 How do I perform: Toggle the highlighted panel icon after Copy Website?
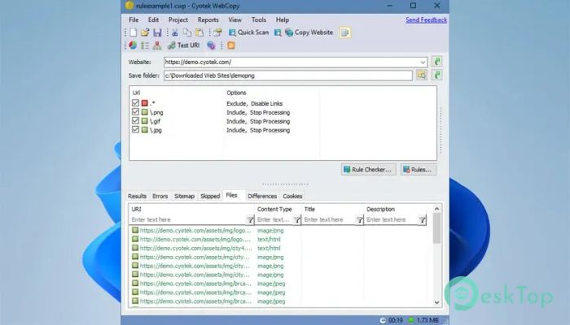[344, 32]
